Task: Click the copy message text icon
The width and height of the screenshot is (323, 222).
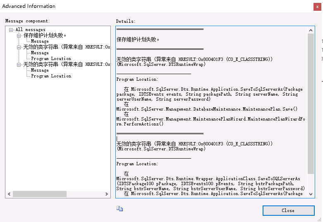Action: (x=120, y=209)
